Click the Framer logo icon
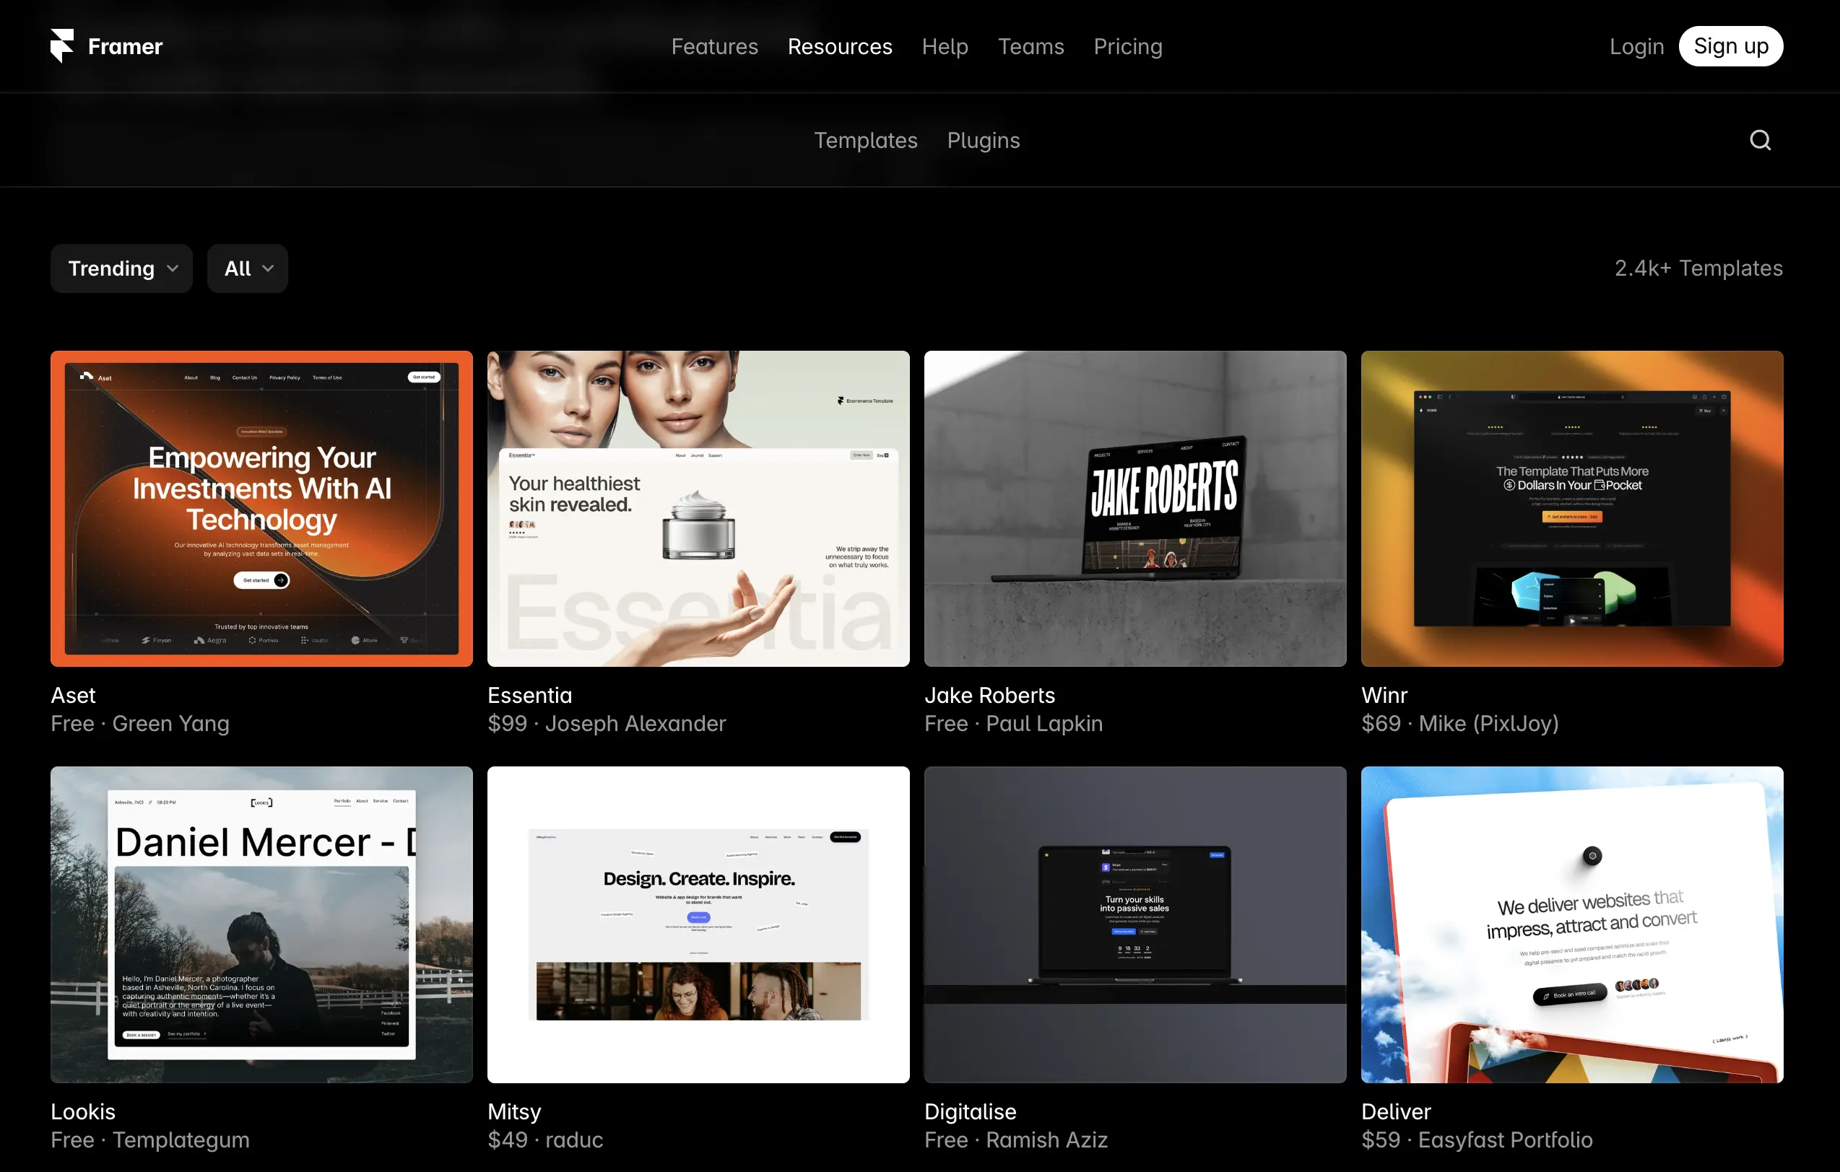1840x1172 pixels. point(62,45)
